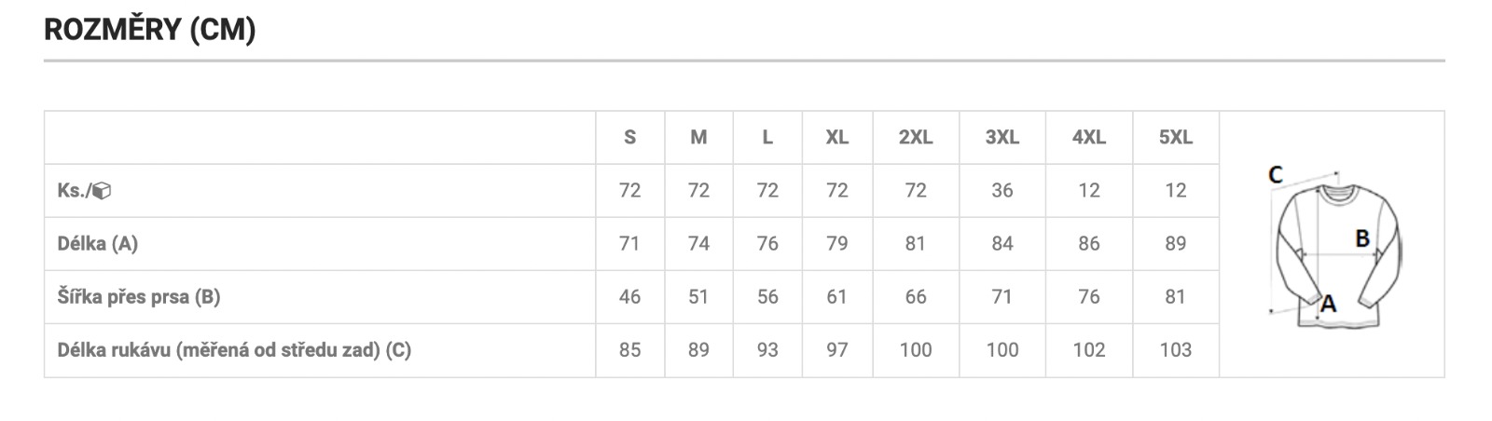Click the XL size column header
Viewport: 1492px width, 421px height.
pos(837,137)
